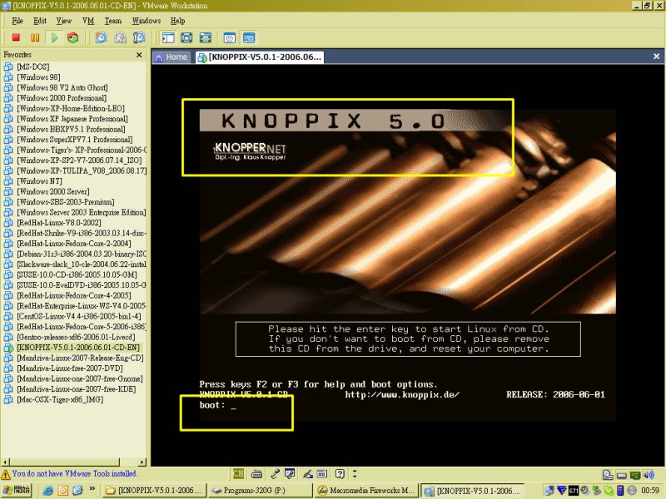
Task: Select [Windows 98 V2 Auto Ghost] favorite
Action: click(62, 87)
